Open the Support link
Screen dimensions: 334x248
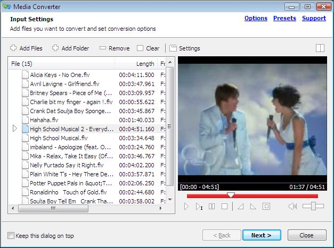(x=314, y=18)
